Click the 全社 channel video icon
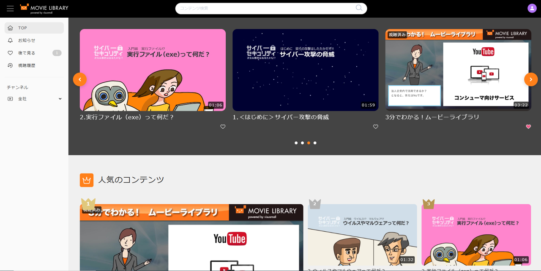This screenshot has height=271, width=541. pyautogui.click(x=10, y=99)
